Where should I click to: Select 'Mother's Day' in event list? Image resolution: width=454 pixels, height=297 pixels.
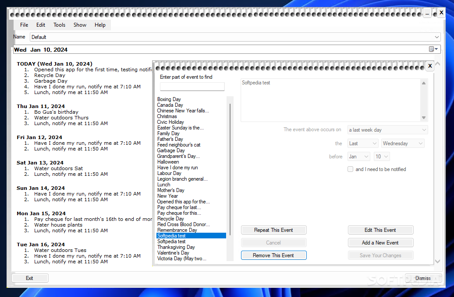pyautogui.click(x=171, y=190)
